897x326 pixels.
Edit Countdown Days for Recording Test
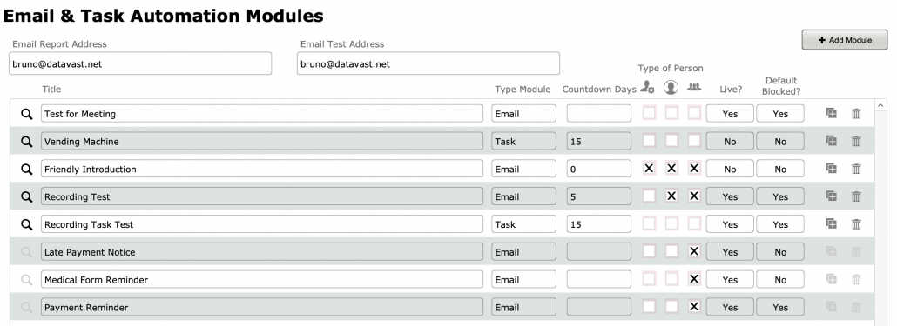pyautogui.click(x=599, y=196)
